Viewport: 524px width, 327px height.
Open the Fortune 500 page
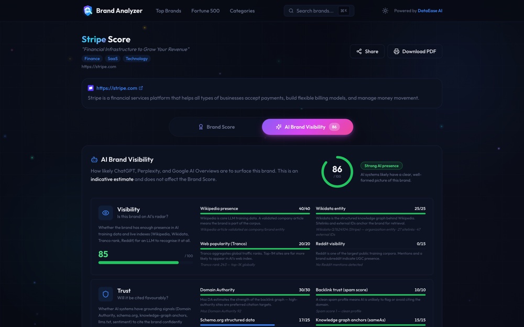point(205,10)
